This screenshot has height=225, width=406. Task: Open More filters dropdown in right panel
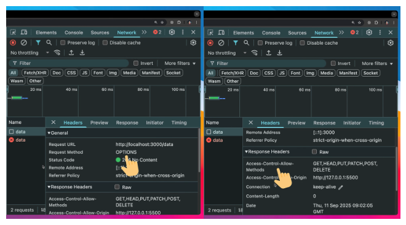tap(377, 64)
